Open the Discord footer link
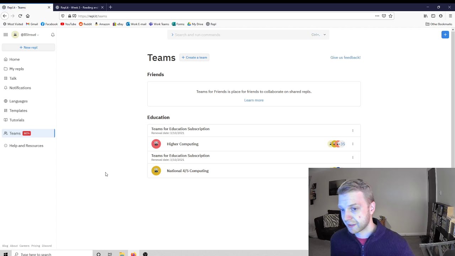 (47, 246)
